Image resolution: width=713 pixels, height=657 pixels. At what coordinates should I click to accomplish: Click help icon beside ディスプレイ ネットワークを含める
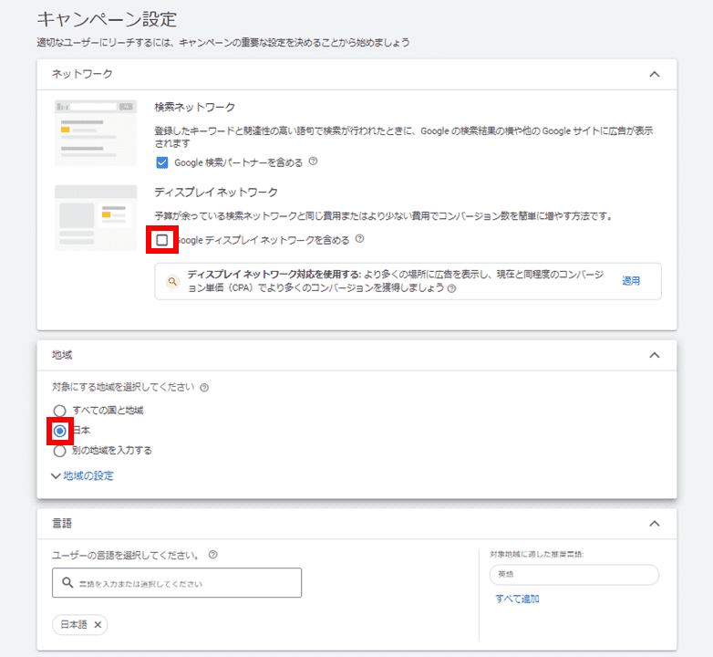359,240
